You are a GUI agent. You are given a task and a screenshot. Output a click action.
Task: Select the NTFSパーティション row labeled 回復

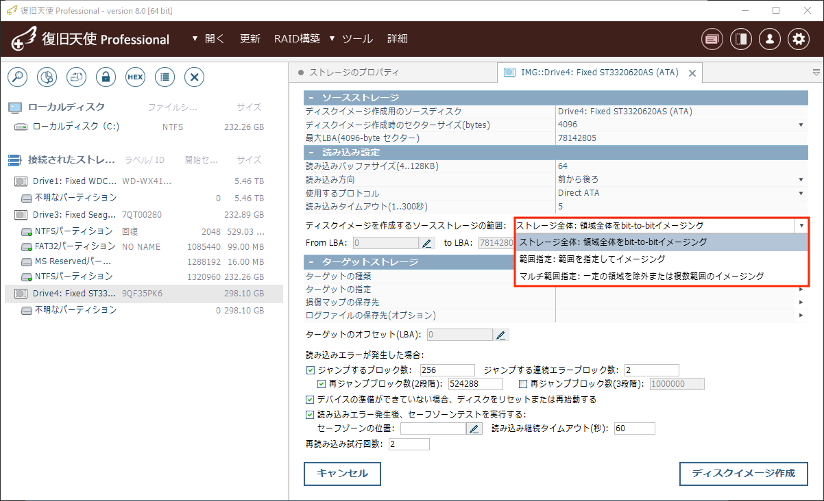tap(144, 231)
